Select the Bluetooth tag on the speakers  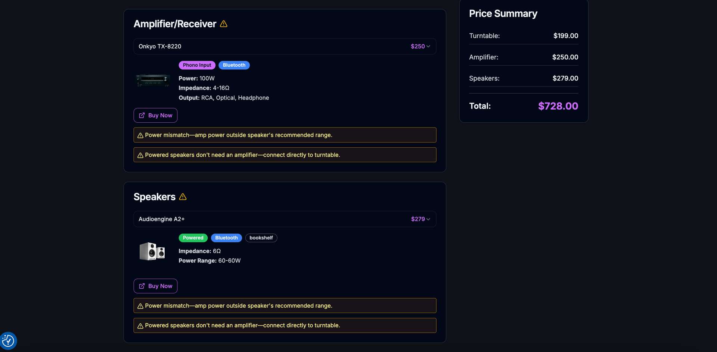click(226, 238)
